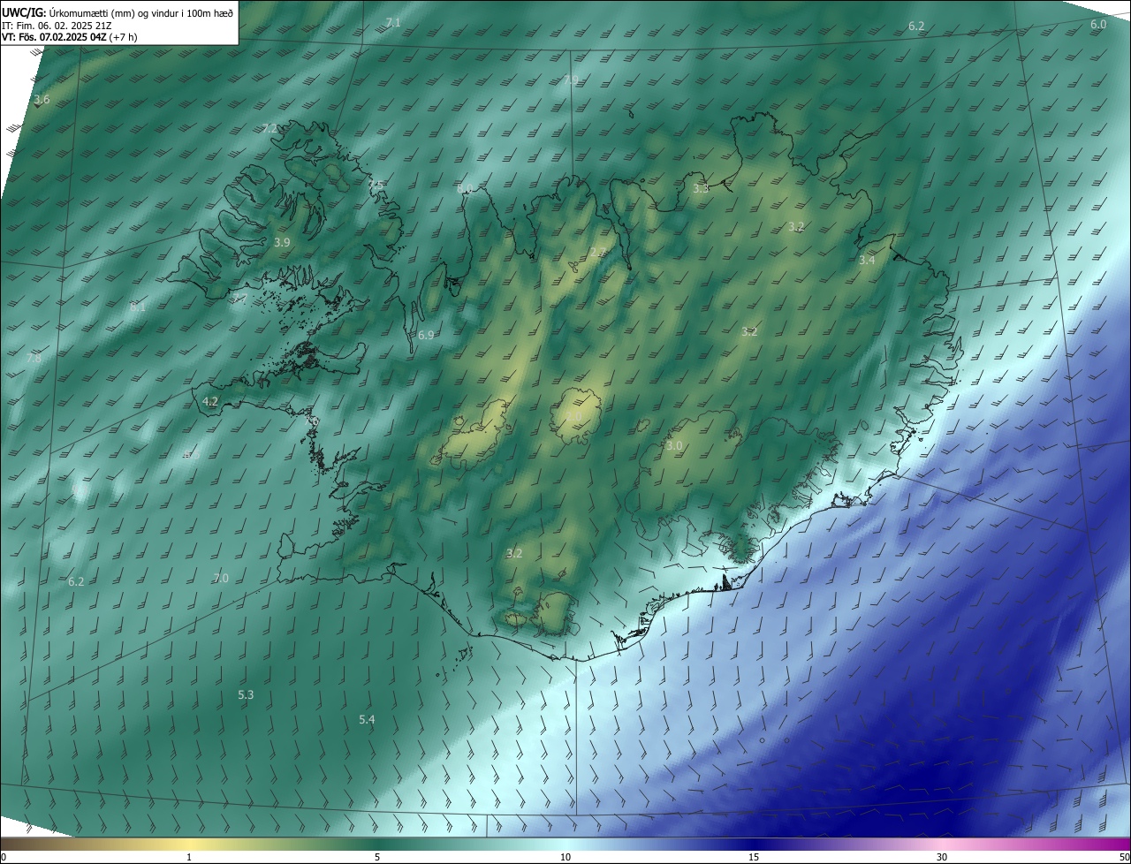Click the 6.0 value label
This screenshot has width=1131, height=864.
click(x=1098, y=25)
